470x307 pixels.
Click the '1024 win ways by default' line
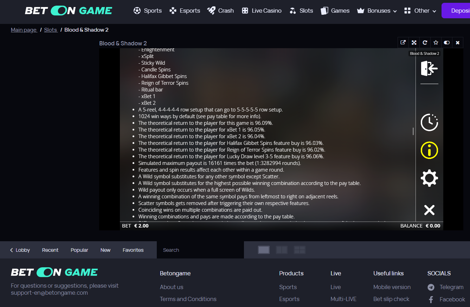pyautogui.click(x=200, y=116)
